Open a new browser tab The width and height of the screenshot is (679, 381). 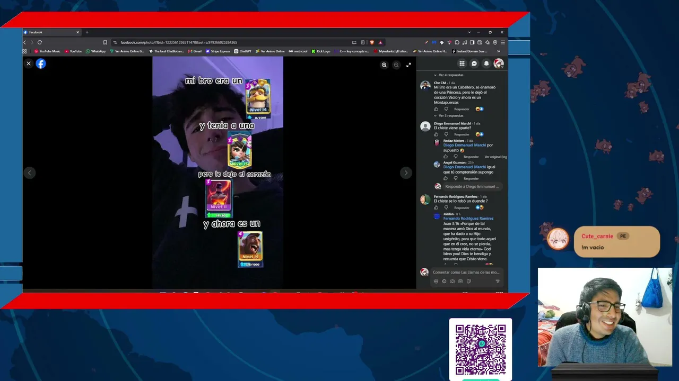pyautogui.click(x=87, y=32)
